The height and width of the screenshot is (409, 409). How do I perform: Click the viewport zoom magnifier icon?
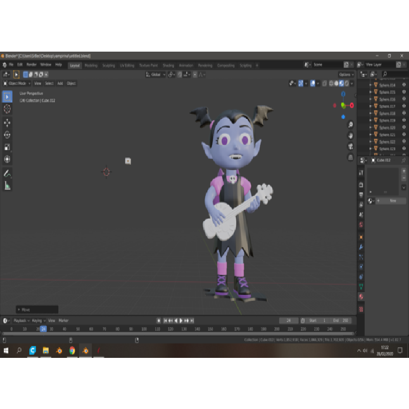(351, 125)
